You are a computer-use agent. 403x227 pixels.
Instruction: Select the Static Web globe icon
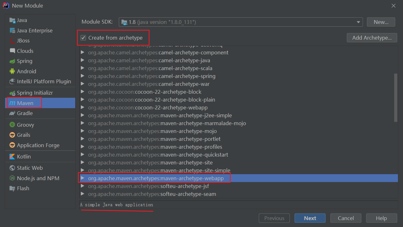pos(12,168)
